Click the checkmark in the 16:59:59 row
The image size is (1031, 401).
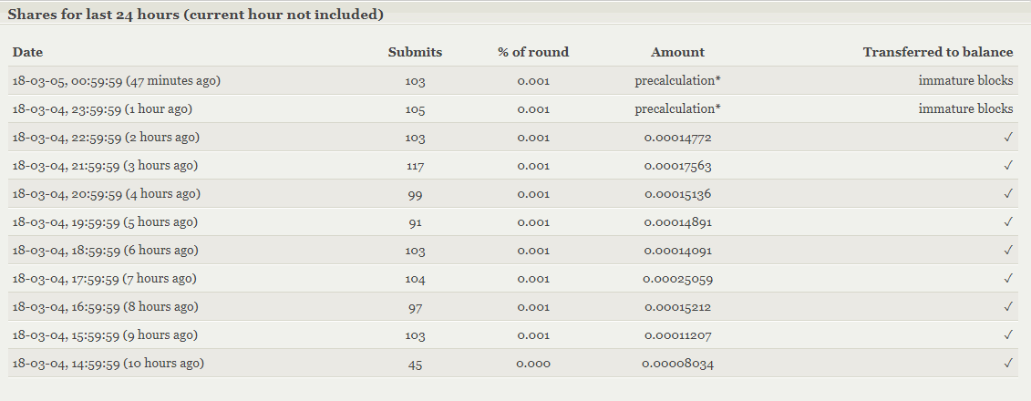point(1007,307)
